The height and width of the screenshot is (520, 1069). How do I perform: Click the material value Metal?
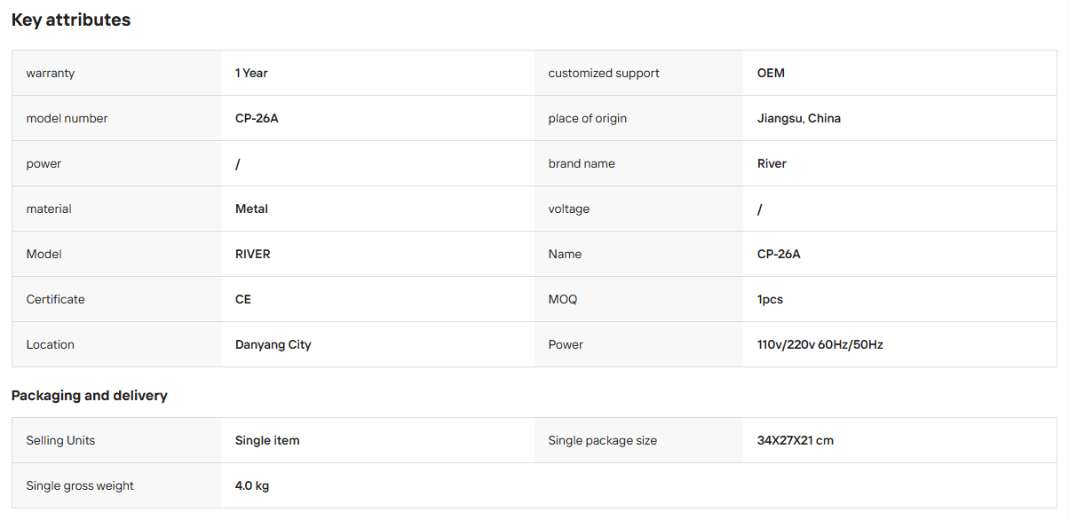[x=251, y=209]
